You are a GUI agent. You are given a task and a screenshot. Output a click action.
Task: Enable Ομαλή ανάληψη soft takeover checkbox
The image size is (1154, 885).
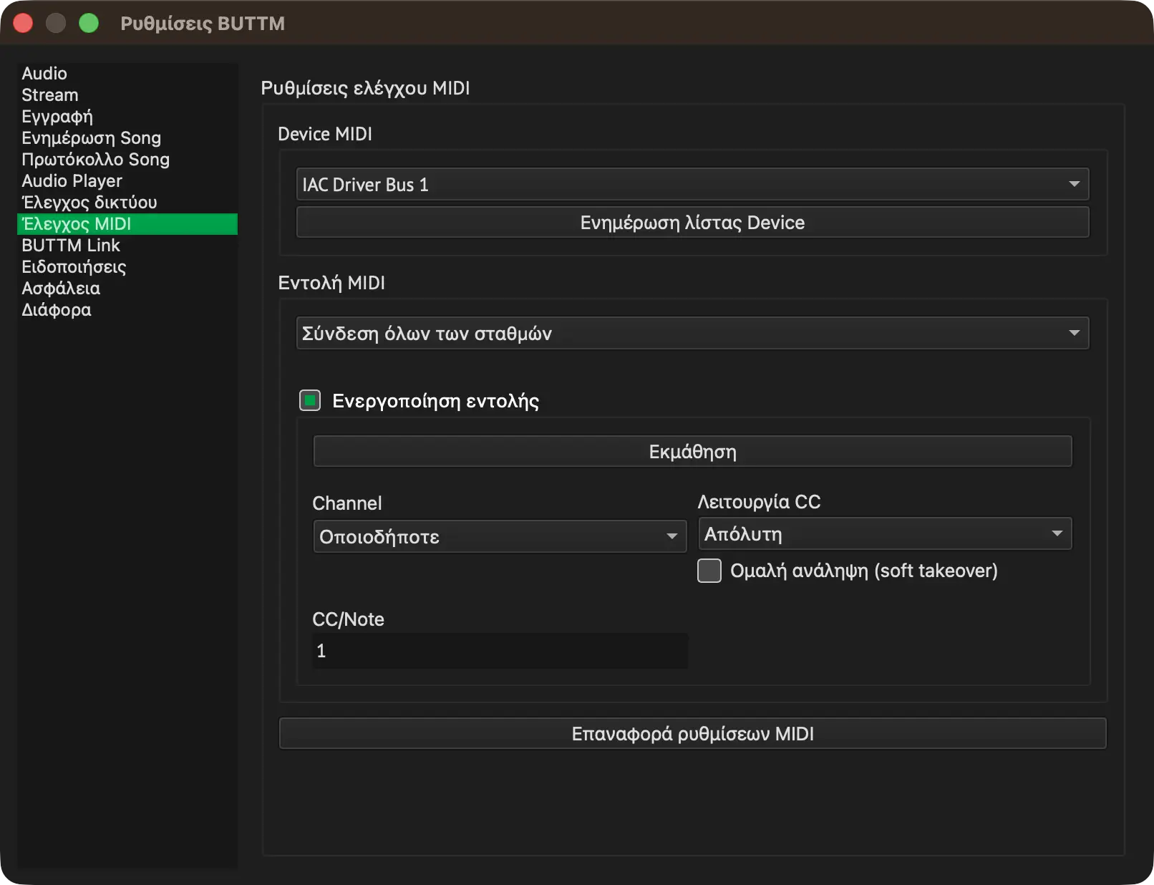click(709, 571)
